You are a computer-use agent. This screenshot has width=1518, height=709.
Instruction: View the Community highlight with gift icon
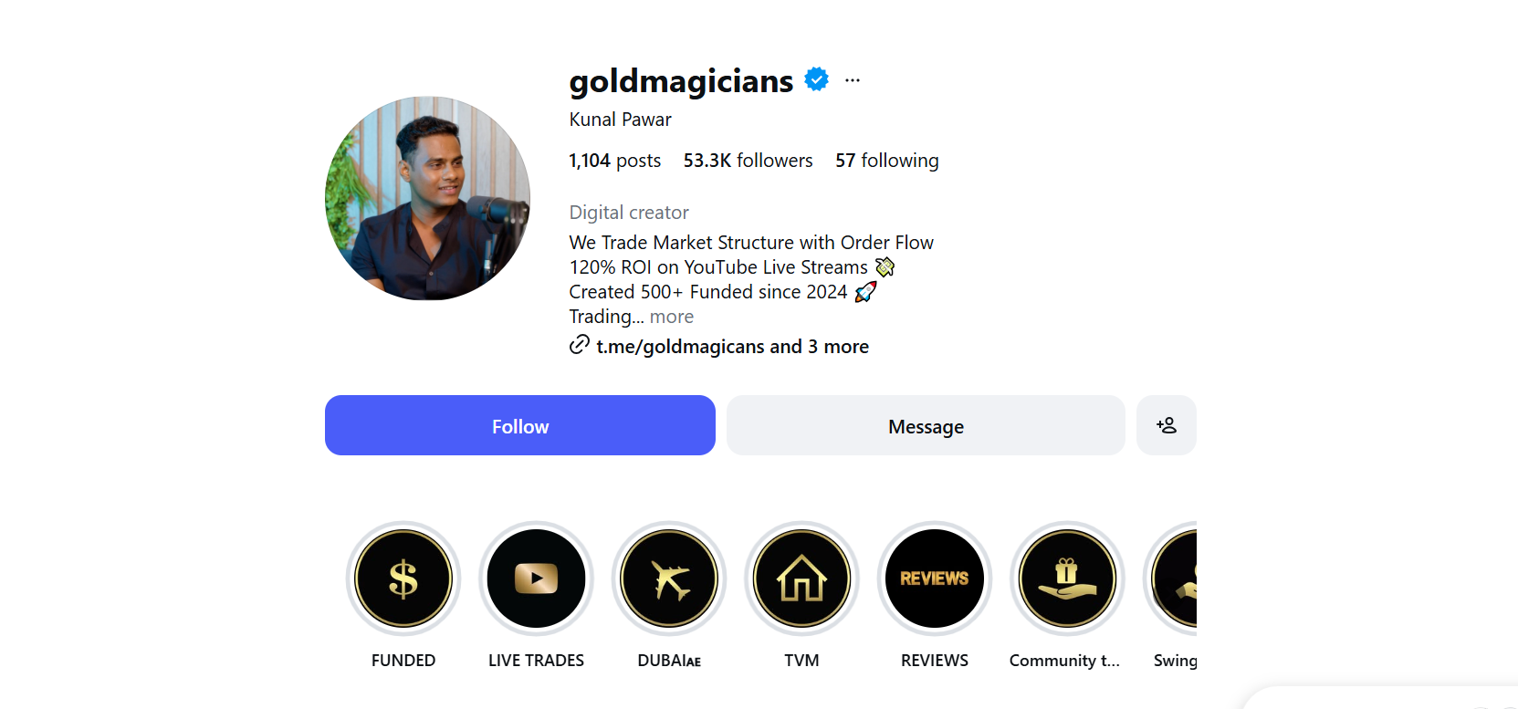(x=1066, y=579)
